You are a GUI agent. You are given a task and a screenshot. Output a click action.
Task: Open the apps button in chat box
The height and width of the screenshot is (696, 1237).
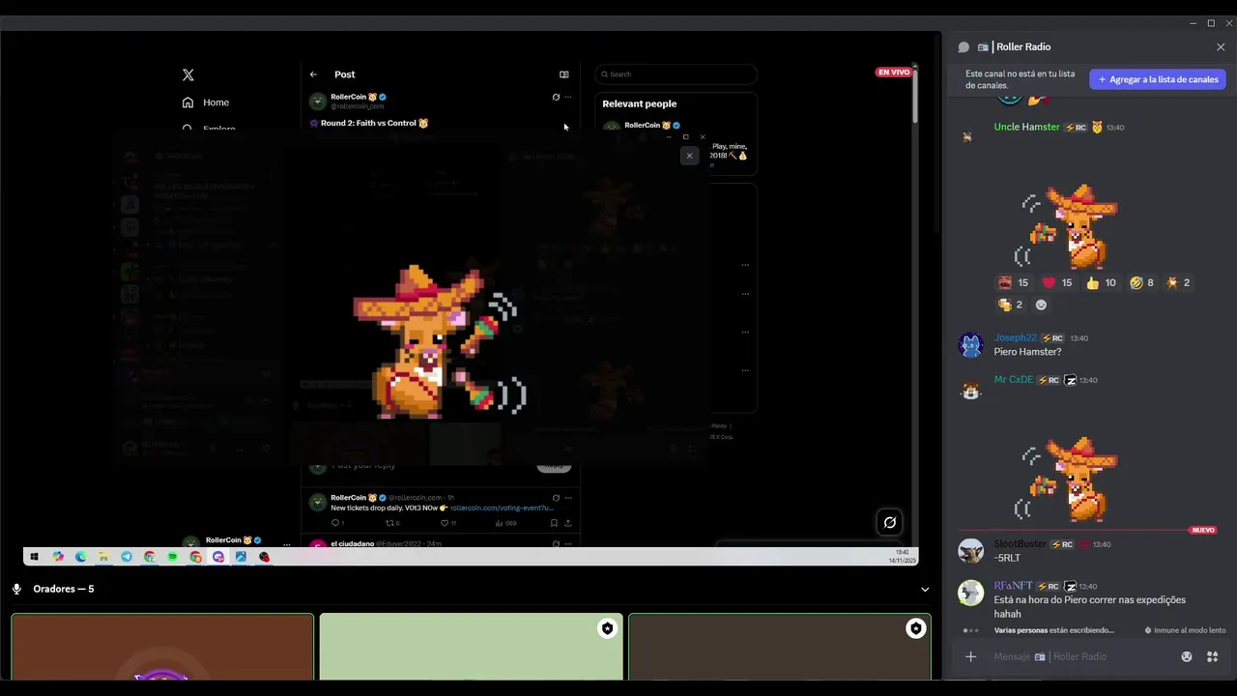1212,657
